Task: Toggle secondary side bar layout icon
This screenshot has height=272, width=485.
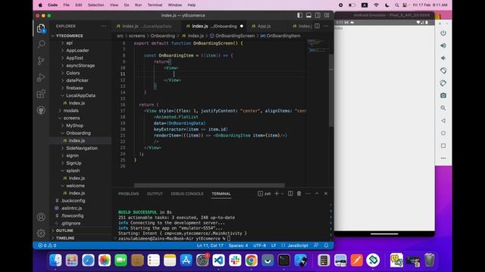Action: click(x=318, y=15)
